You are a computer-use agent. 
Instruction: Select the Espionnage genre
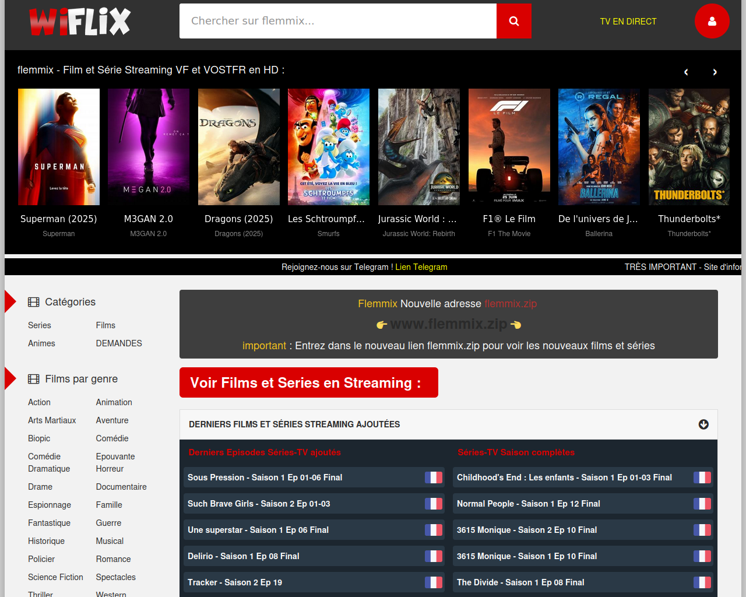(50, 505)
